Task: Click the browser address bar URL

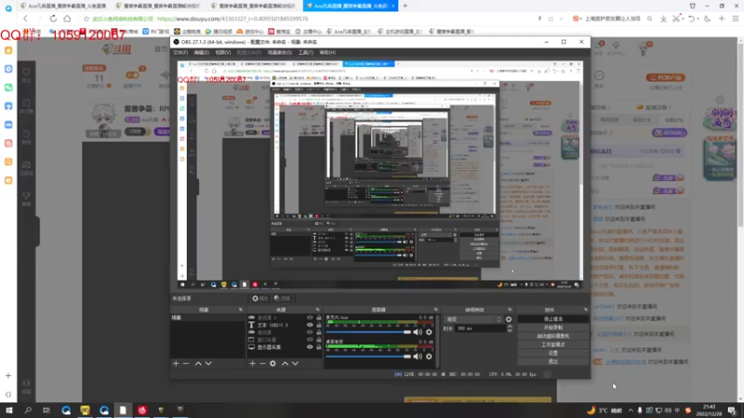Action: [x=232, y=19]
